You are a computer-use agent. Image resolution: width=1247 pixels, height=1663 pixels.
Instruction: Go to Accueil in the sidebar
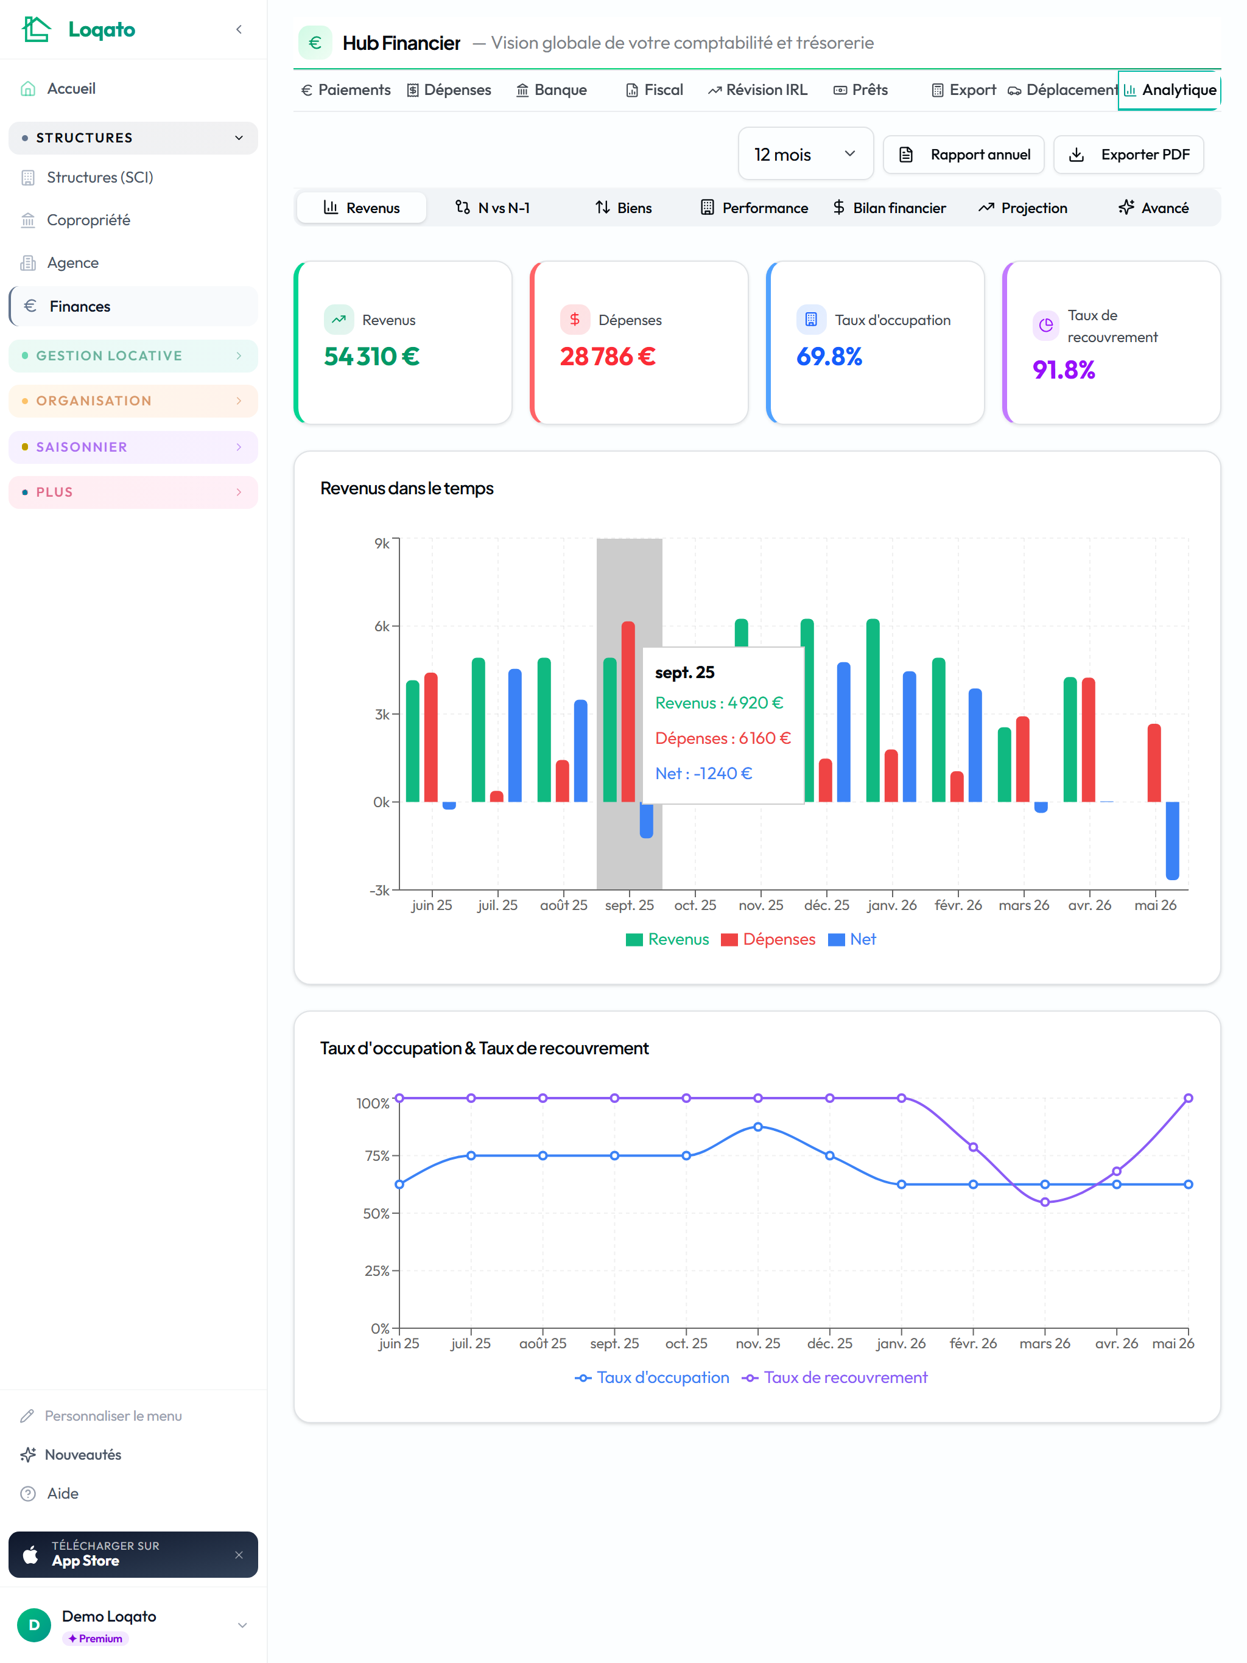133,89
